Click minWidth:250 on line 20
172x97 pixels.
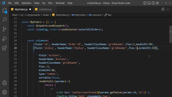147,48
